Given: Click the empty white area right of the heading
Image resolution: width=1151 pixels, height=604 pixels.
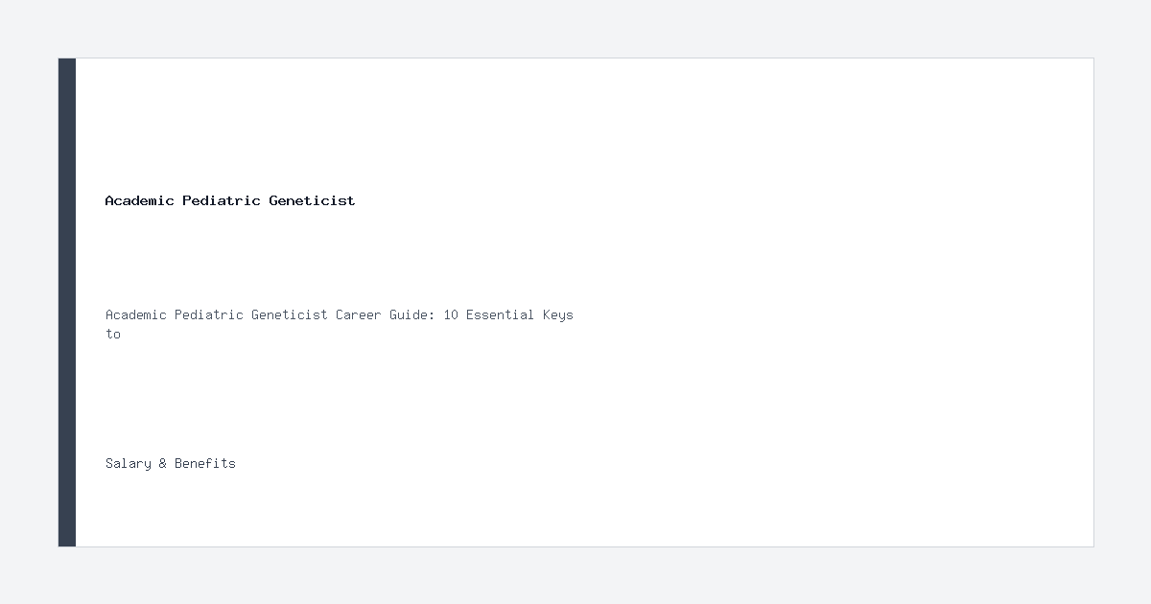Looking at the screenshot, I should (719, 200).
